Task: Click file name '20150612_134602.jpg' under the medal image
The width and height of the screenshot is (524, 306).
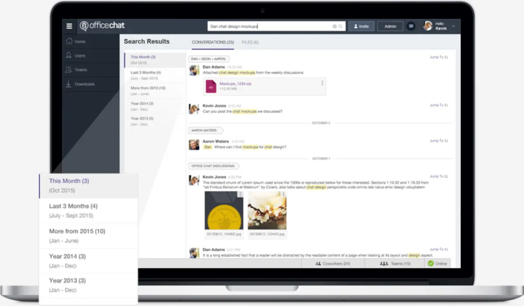Action: tap(224, 234)
